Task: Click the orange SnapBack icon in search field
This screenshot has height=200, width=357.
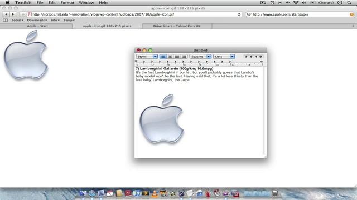Action: click(x=352, y=14)
